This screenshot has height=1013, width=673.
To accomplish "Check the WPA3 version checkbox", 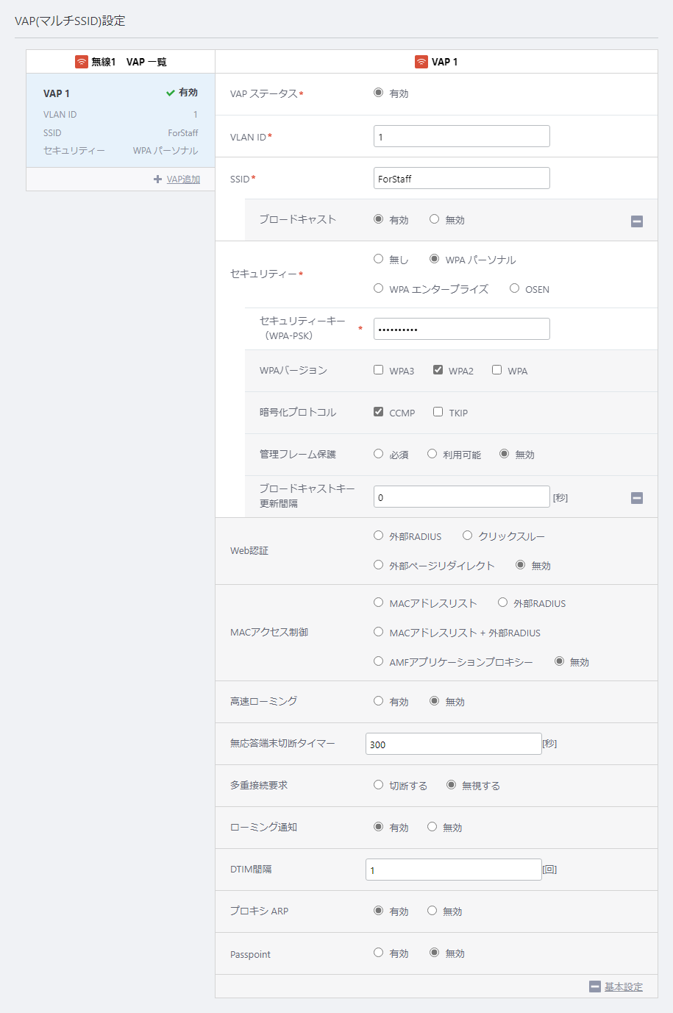I will 378,370.
